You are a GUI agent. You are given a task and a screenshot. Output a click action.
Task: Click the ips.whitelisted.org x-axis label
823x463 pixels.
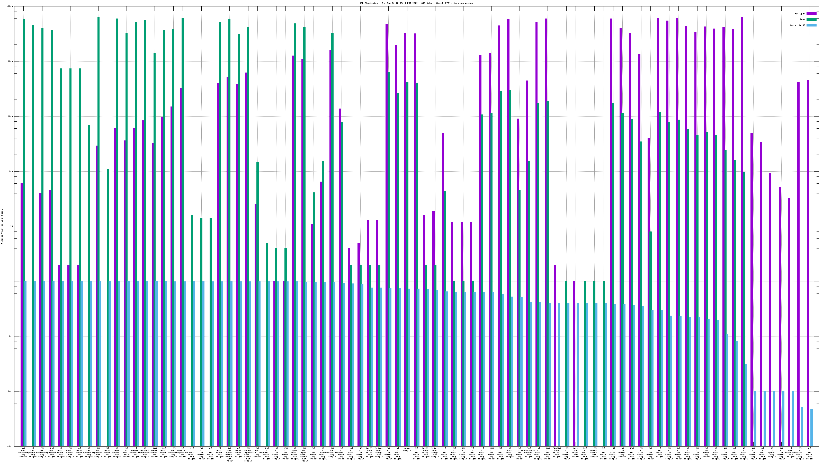(x=257, y=452)
